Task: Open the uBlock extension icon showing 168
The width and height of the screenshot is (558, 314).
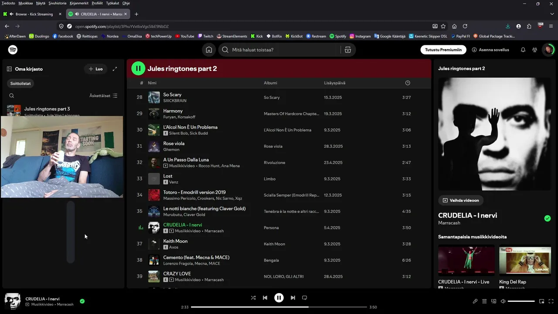Action: point(541,26)
